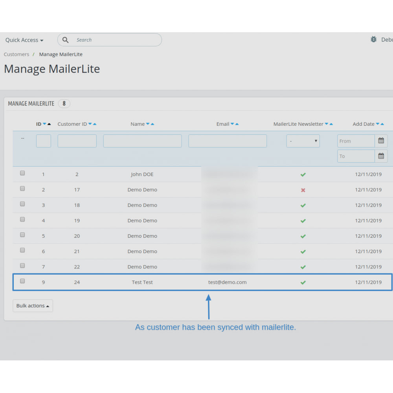Click the email test@demo.com
Image resolution: width=393 pixels, height=393 pixels.
click(227, 282)
